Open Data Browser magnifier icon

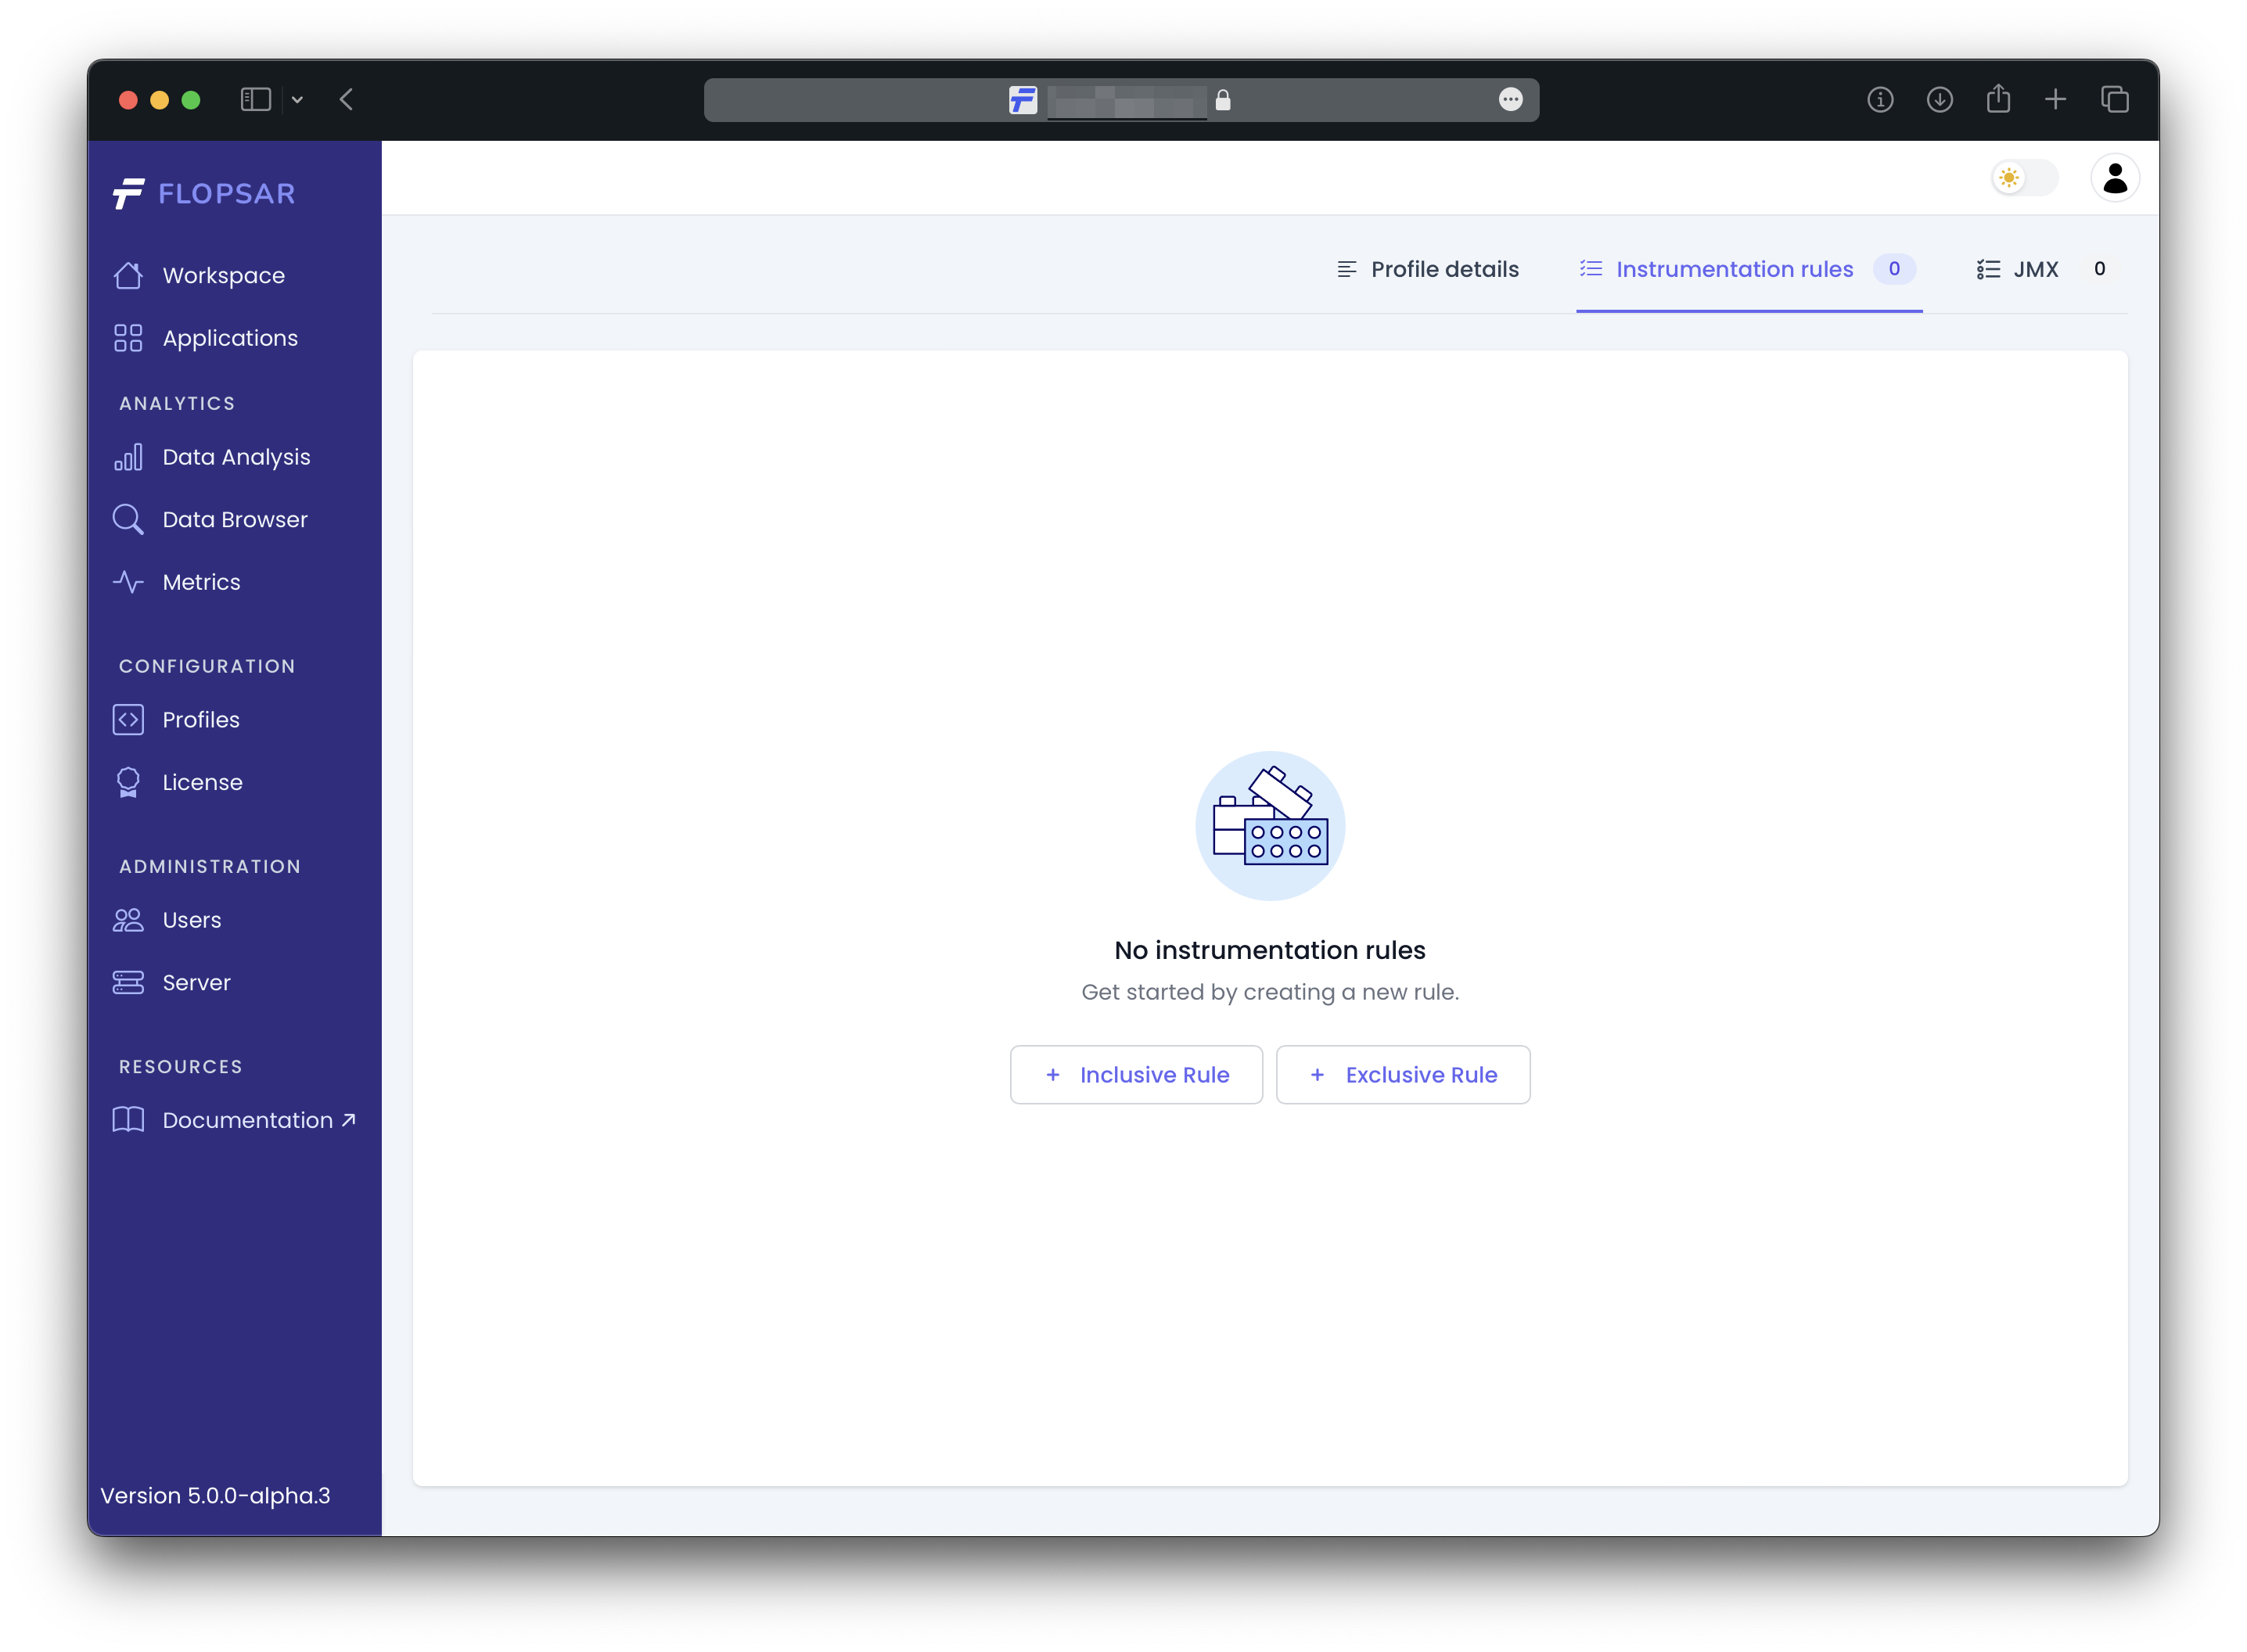128,519
